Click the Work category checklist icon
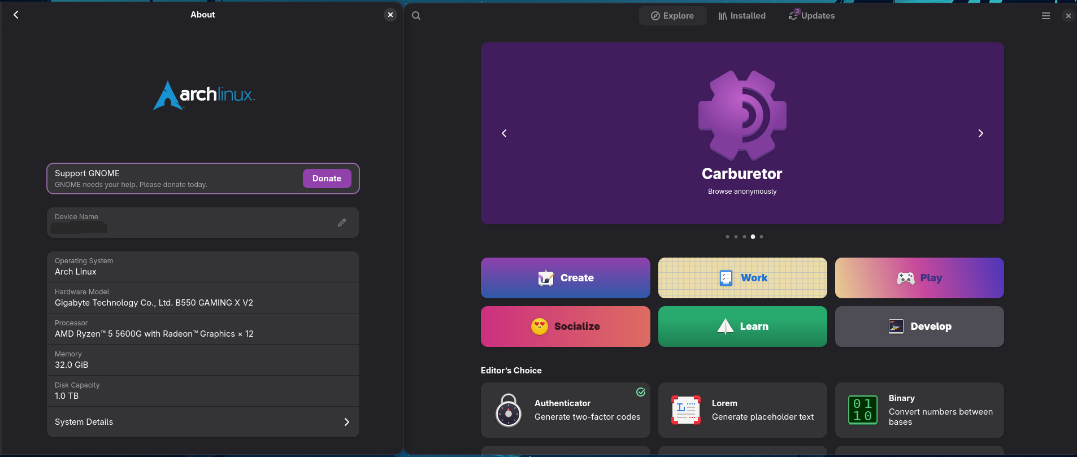 (726, 278)
